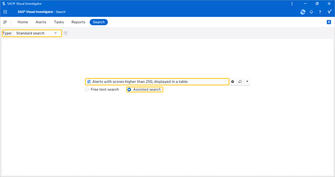Select the Free text search option
The height and width of the screenshot is (177, 335).
pyautogui.click(x=102, y=90)
